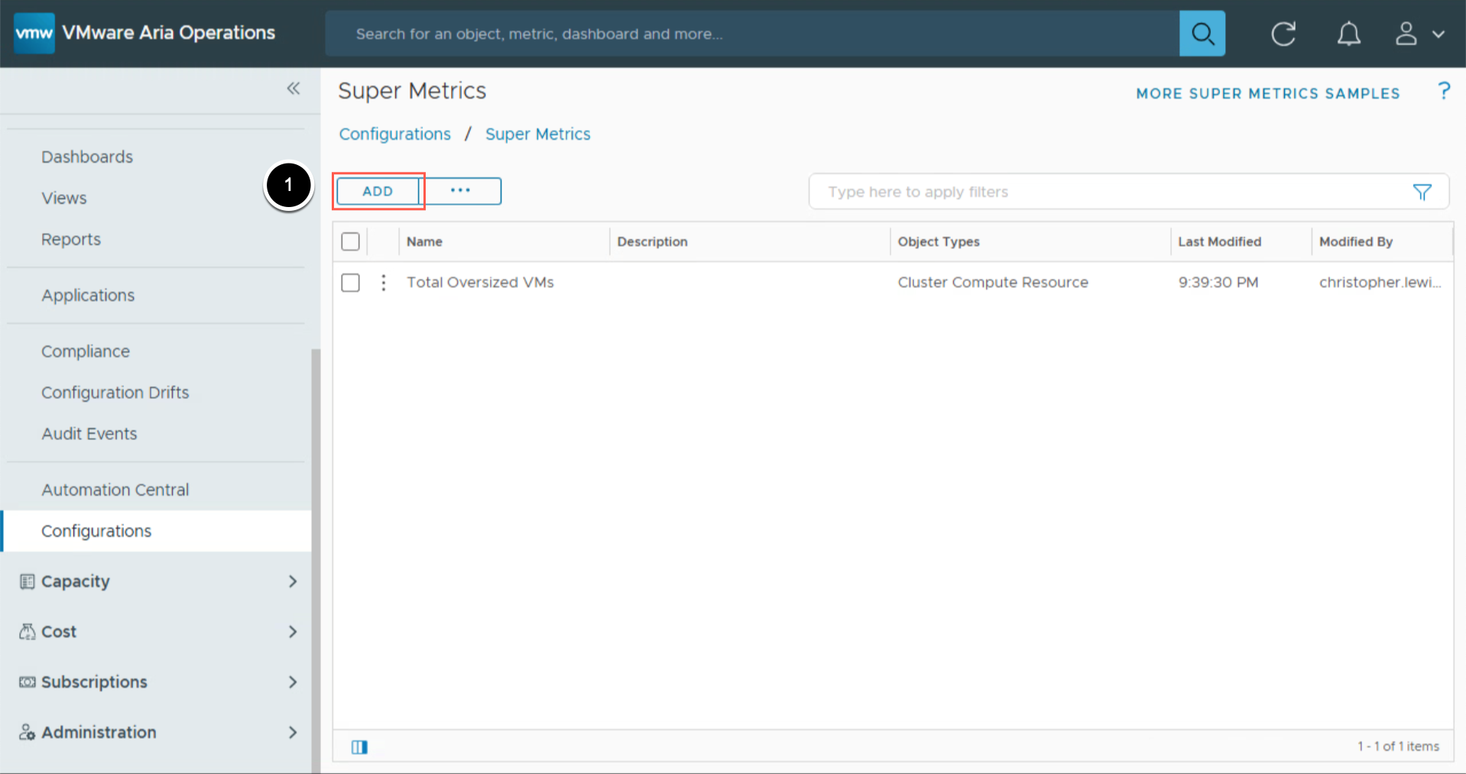Viewport: 1466px width, 774px height.
Task: Toggle the select-all checkbox in header
Action: point(351,241)
